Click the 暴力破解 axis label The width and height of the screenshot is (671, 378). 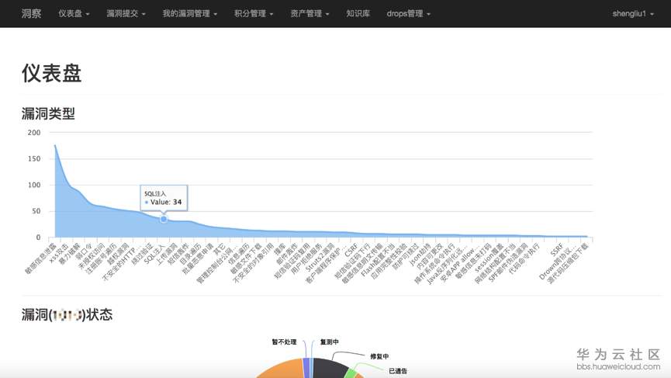69,254
